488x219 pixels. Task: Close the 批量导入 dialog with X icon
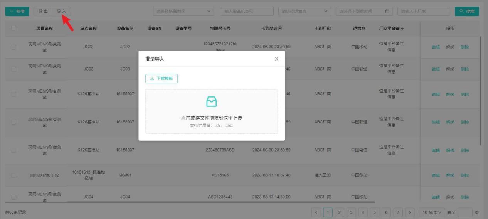tap(276, 59)
